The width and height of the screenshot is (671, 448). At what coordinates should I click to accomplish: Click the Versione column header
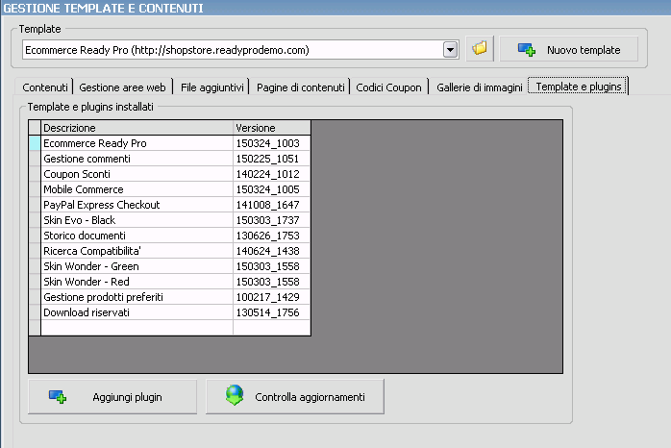point(272,128)
